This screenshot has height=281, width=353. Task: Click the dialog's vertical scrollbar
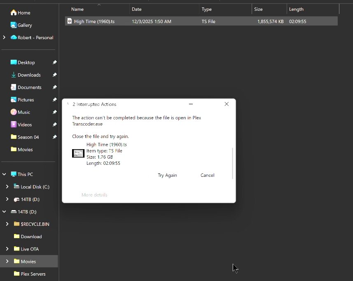(232, 164)
